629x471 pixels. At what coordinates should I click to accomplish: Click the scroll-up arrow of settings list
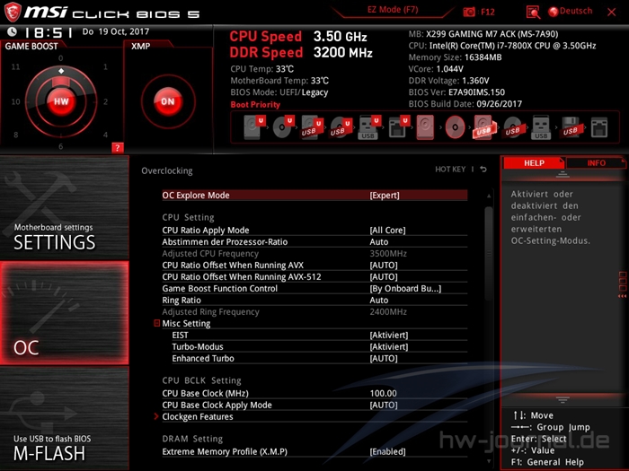(489, 196)
